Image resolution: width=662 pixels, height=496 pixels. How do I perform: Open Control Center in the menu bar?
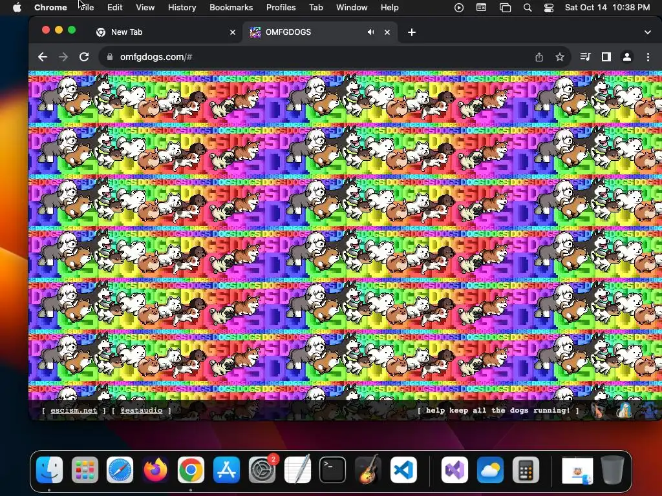coord(548,7)
